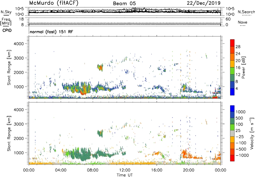
Task: Click the Time UT axis label
Action: click(125, 175)
